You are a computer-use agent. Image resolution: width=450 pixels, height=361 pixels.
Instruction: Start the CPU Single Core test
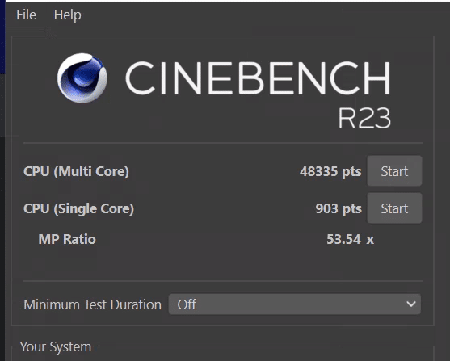394,208
